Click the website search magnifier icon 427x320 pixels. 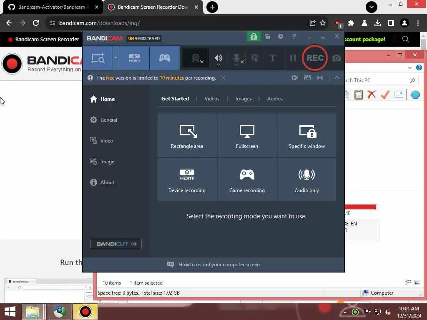(x=405, y=39)
